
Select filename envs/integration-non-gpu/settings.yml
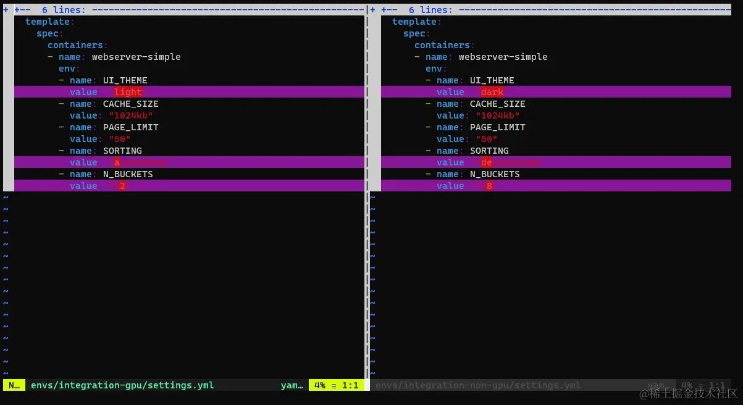(478, 385)
